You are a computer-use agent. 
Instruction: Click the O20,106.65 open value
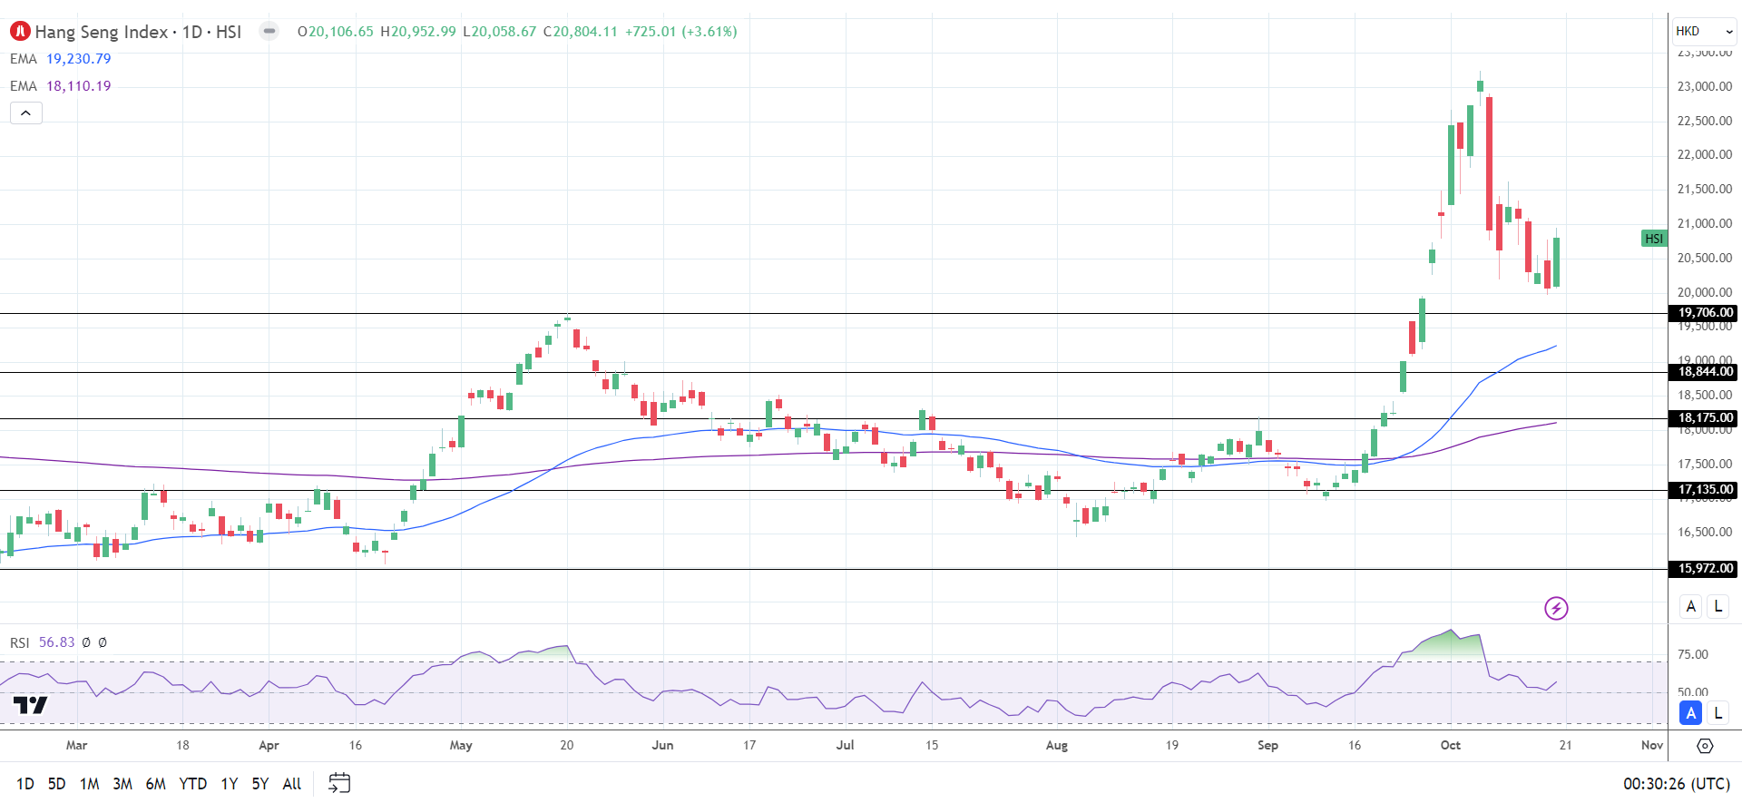pyautogui.click(x=336, y=32)
